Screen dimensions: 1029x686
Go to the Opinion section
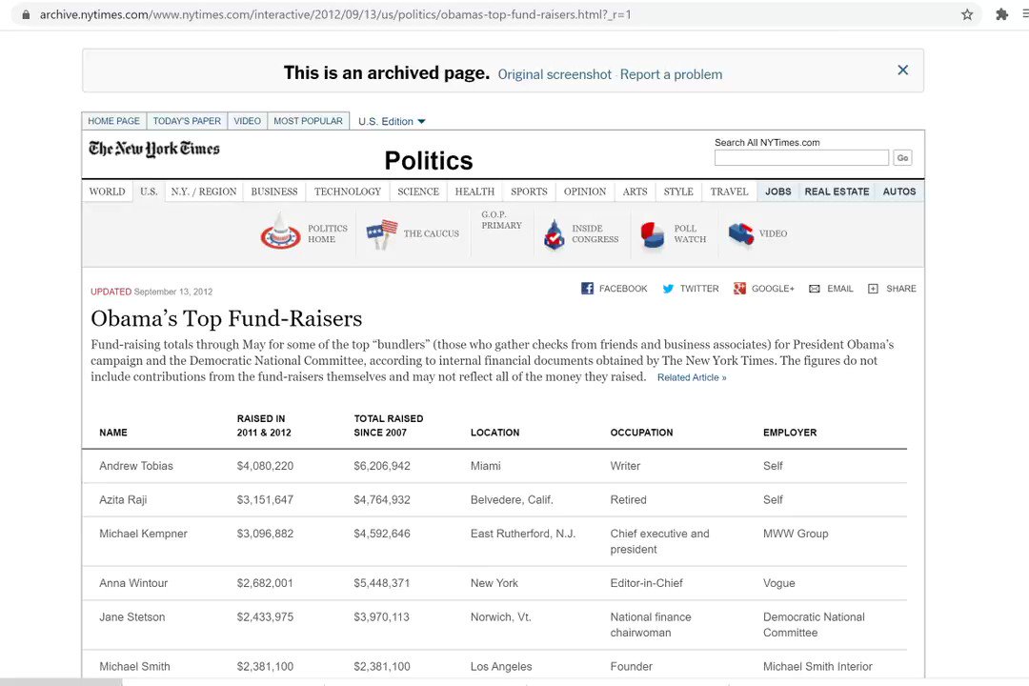[x=585, y=192]
